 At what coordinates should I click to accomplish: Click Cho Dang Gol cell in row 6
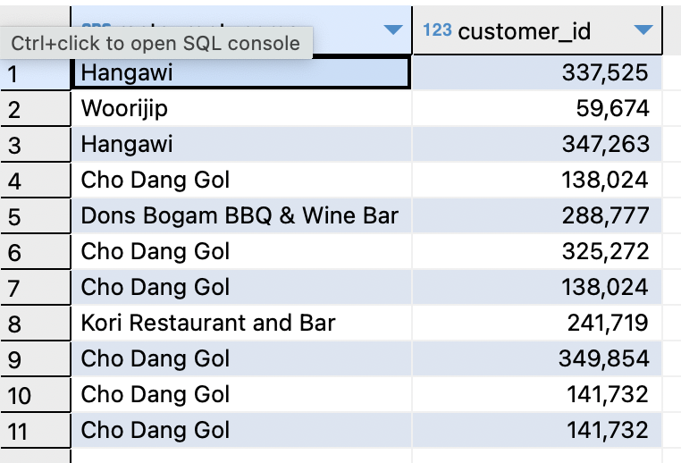coord(241,251)
